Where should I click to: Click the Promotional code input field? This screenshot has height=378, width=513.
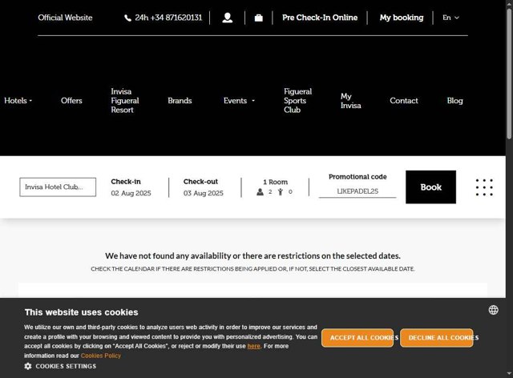point(357,191)
